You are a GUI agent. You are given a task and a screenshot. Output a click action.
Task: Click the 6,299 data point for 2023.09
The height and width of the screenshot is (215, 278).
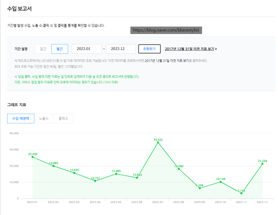click(200, 188)
